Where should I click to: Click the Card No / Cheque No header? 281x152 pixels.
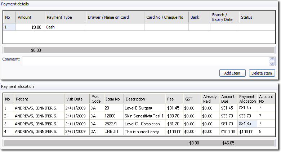pos(166,17)
